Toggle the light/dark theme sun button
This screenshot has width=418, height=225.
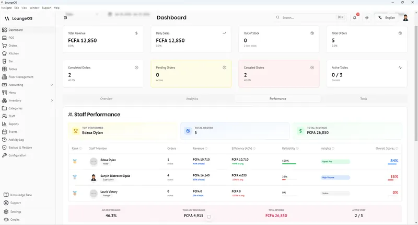[367, 18]
